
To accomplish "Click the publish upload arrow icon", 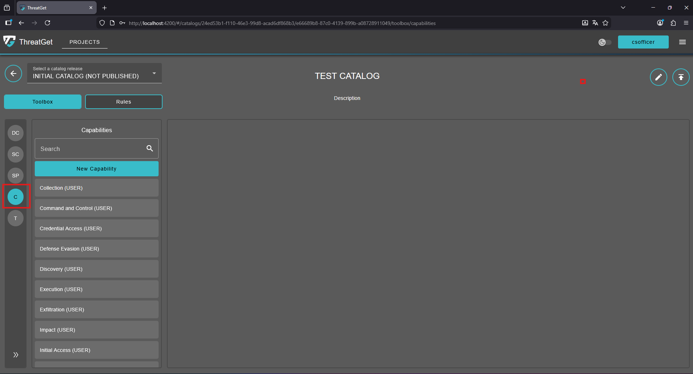I will click(x=681, y=77).
